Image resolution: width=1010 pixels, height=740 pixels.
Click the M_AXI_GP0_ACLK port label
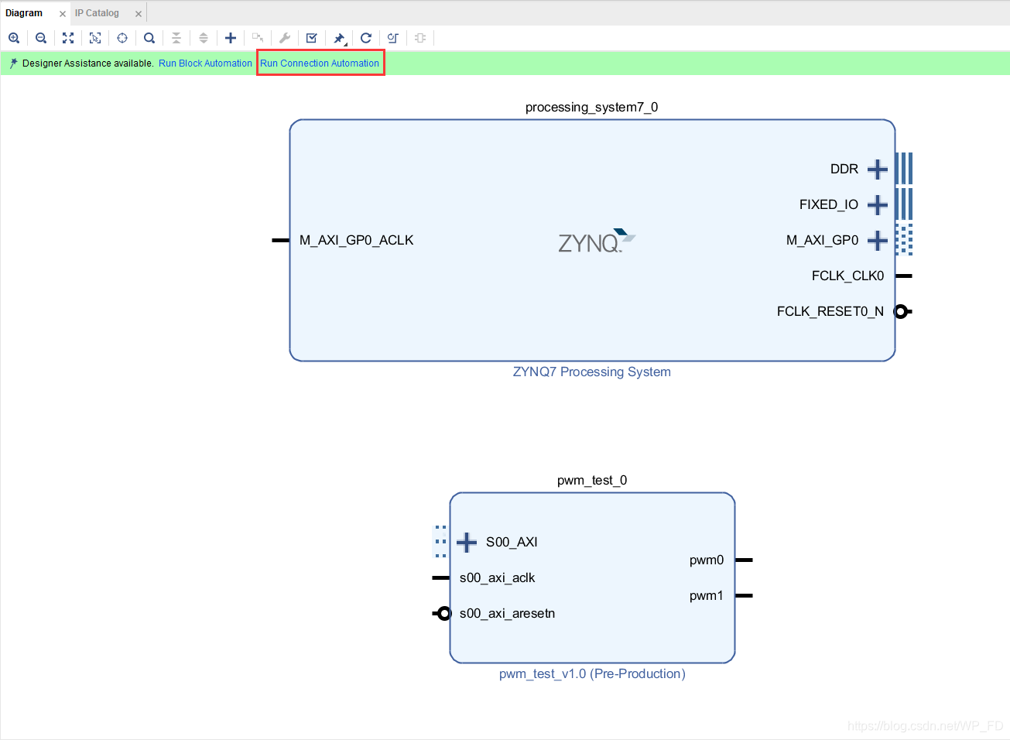(357, 240)
